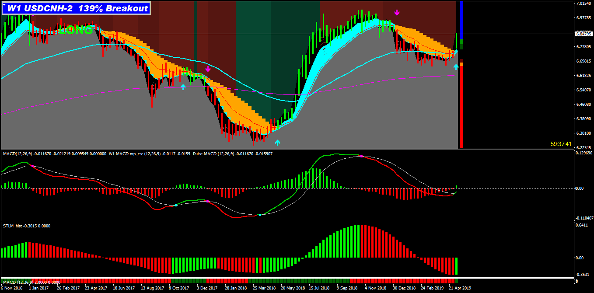Click the "MACD(12,26,9)" indicator label in the middle pane
This screenshot has height=293, width=594.
17,154
